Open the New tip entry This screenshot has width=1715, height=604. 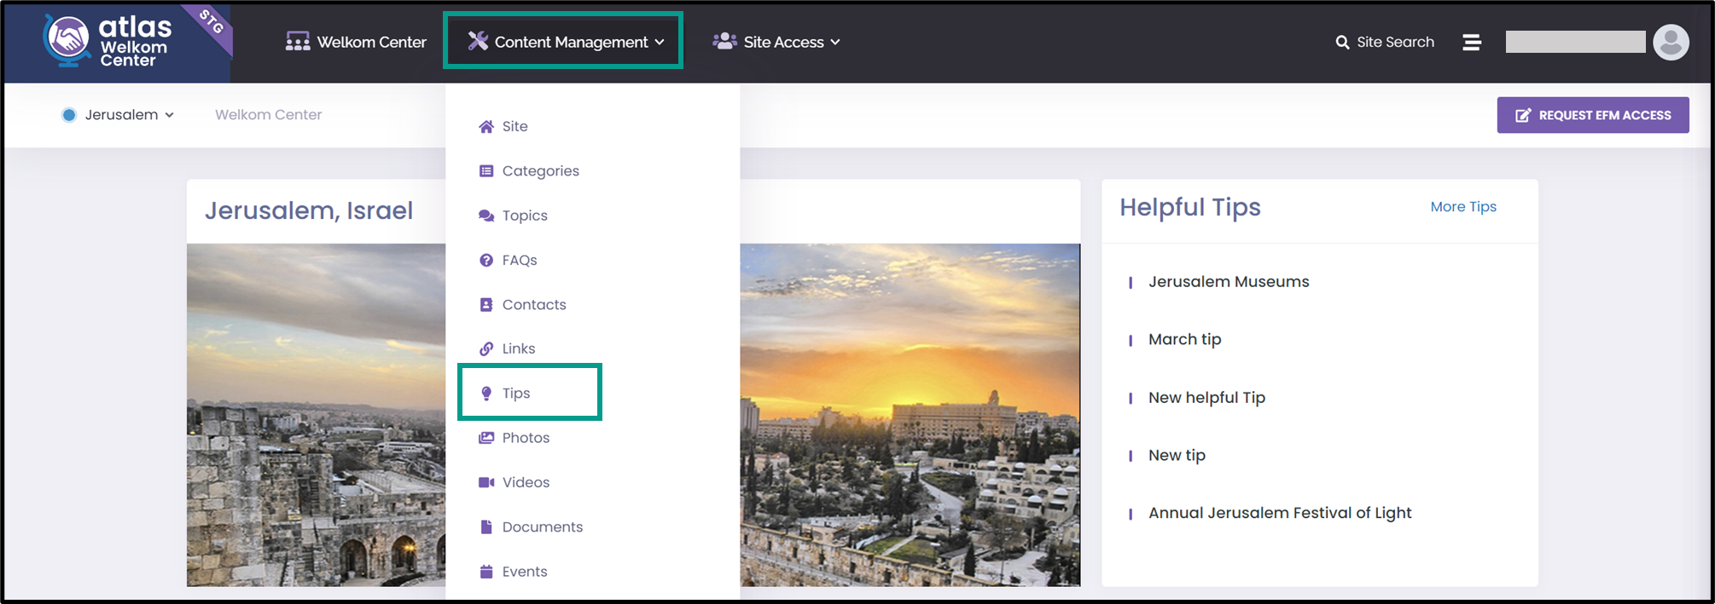(x=1177, y=456)
